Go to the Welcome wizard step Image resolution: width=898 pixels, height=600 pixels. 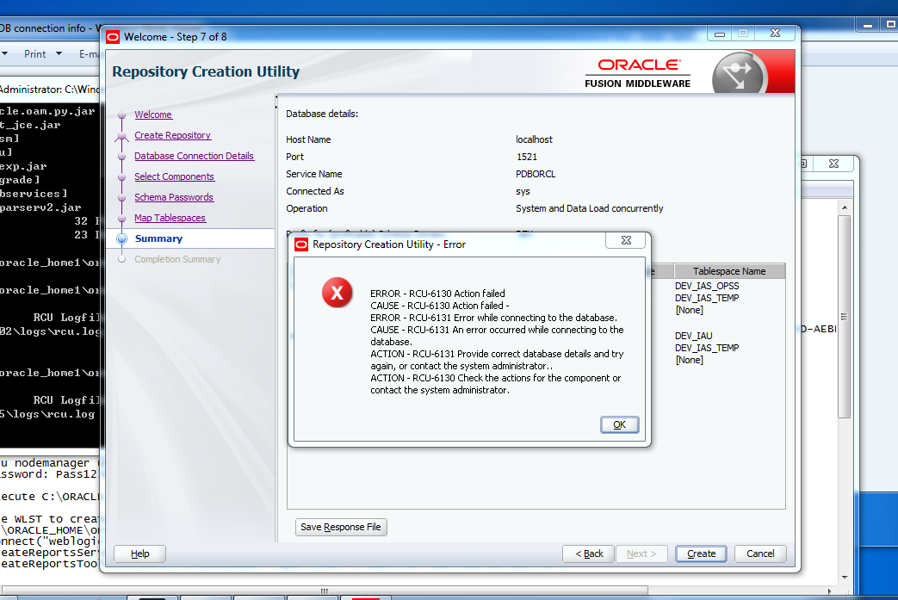(153, 114)
